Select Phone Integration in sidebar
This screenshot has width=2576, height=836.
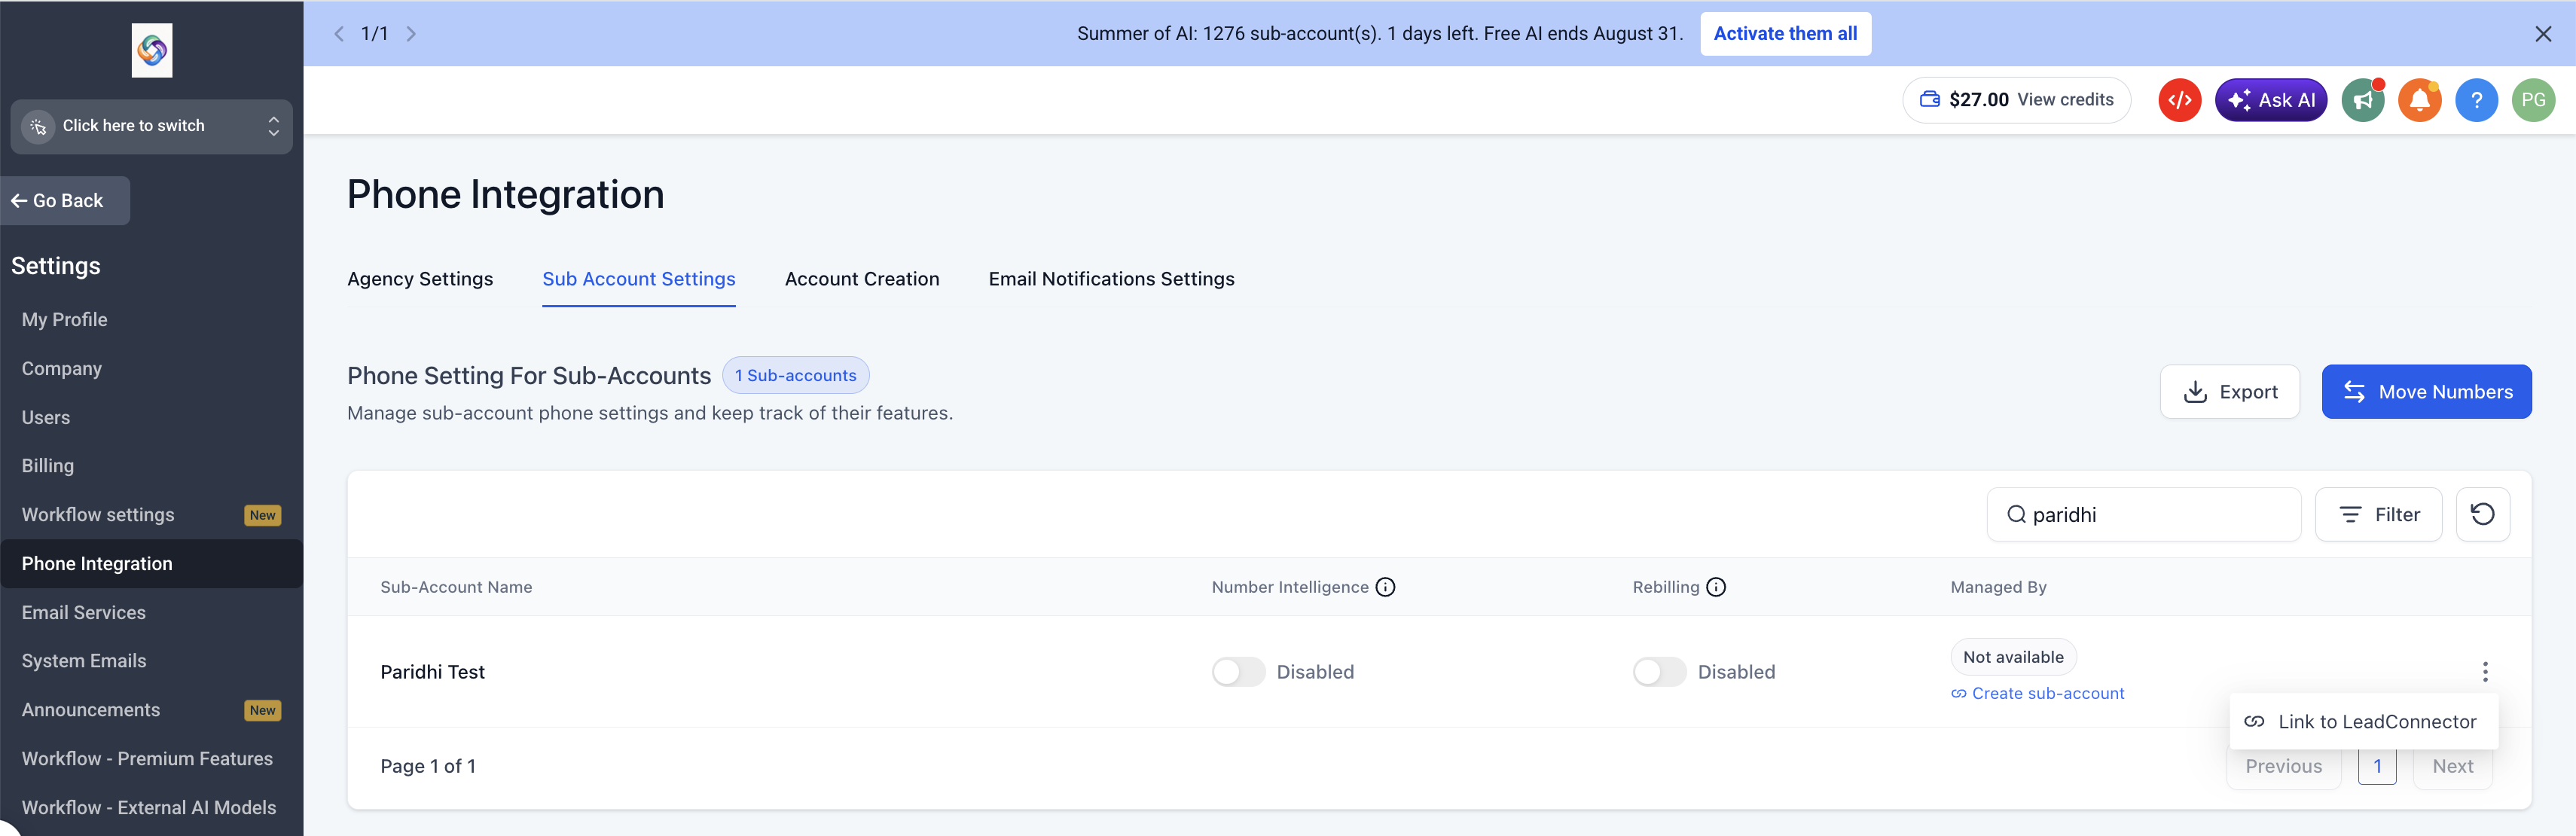(152, 564)
